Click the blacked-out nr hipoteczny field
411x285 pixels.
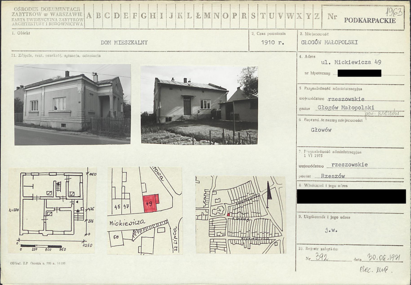pos(359,73)
